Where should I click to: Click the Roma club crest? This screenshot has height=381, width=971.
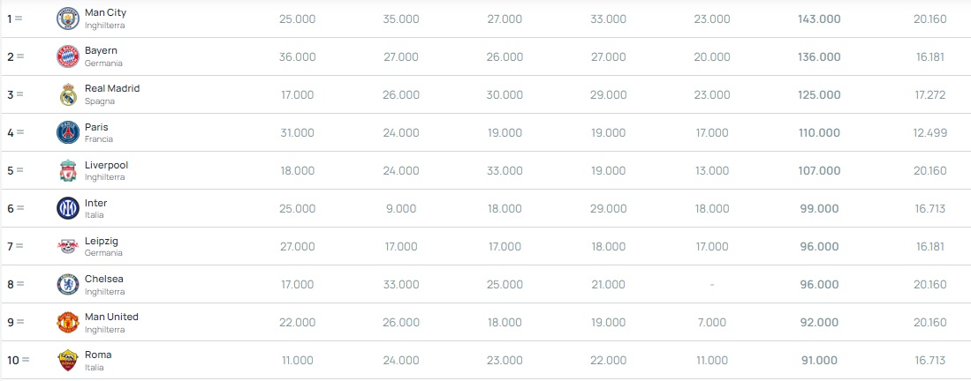pos(68,360)
